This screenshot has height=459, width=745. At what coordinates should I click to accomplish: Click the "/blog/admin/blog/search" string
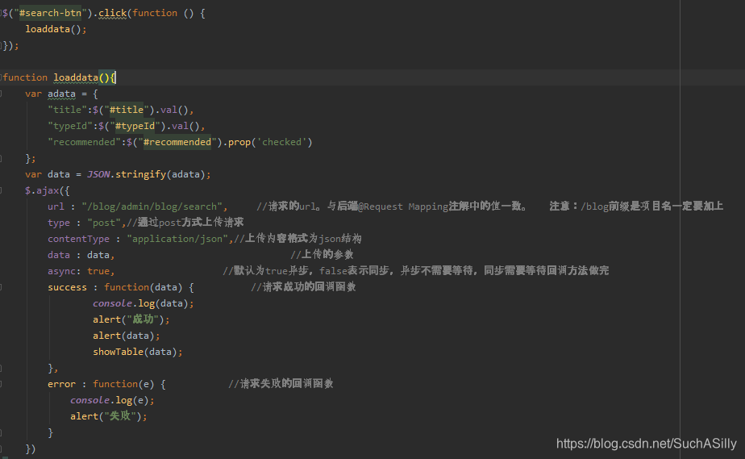tap(152, 207)
